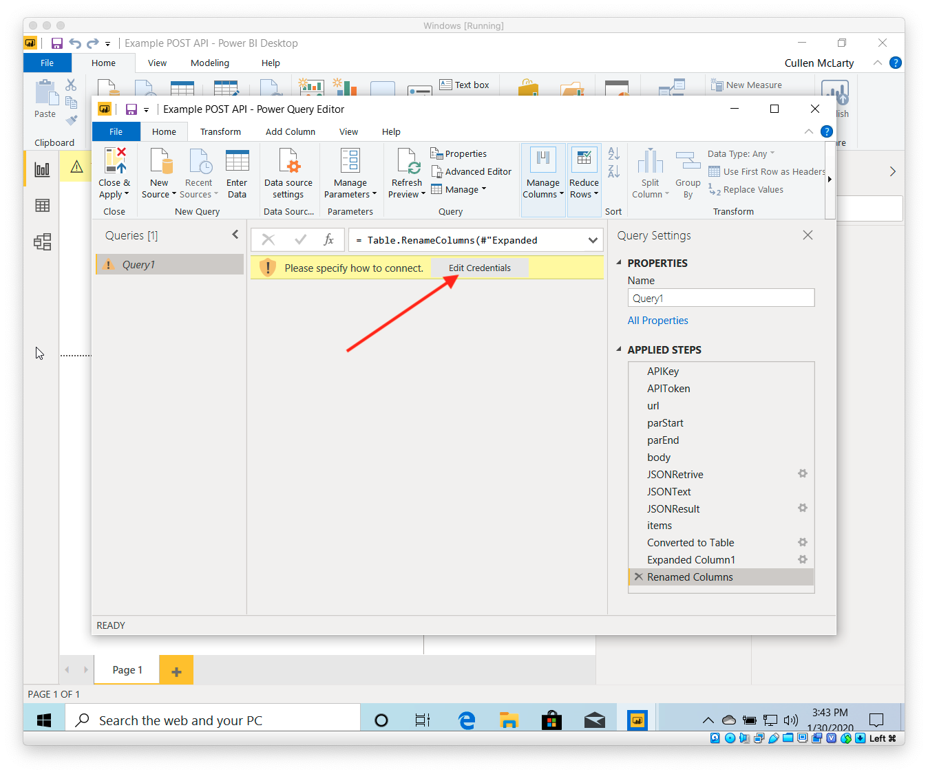Delete the Renamed Columns step with X
This screenshot has width=928, height=774.
[639, 577]
